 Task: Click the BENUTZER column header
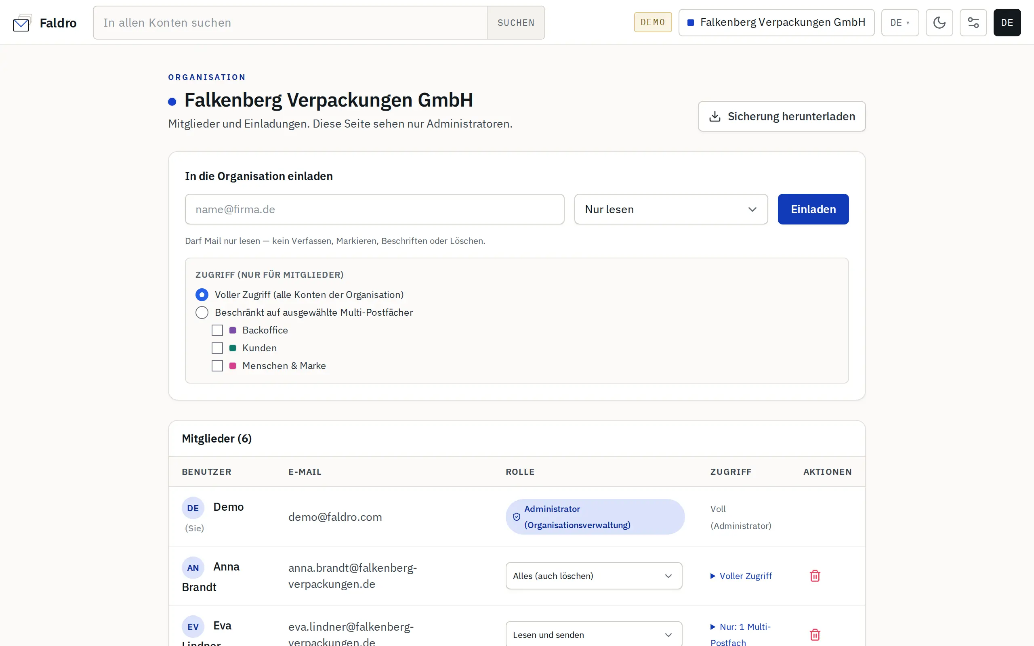click(x=207, y=472)
